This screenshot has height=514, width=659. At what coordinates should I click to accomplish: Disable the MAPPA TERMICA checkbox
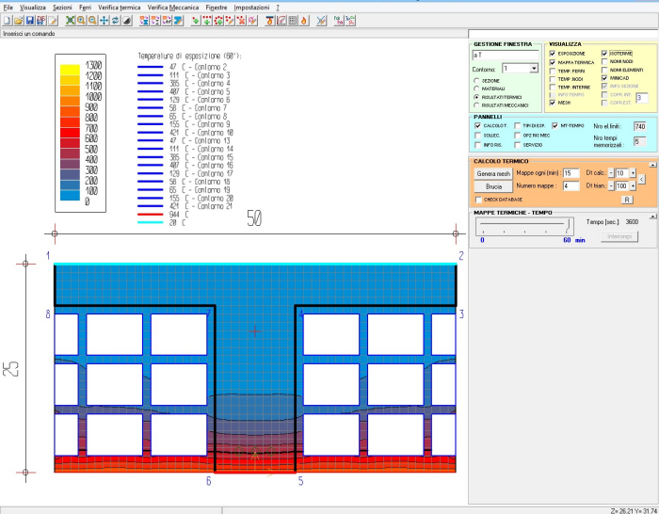point(555,62)
